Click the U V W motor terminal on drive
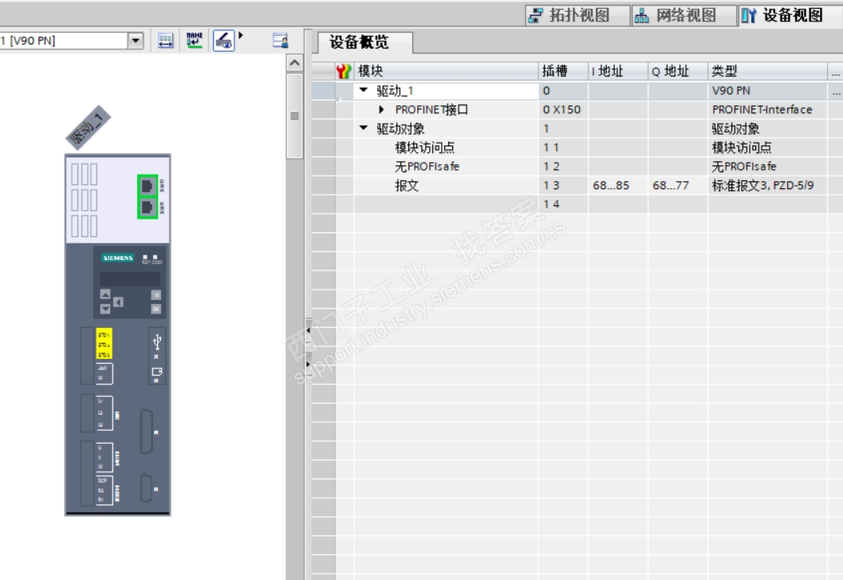Viewport: 843px width, 580px height. coord(104,457)
